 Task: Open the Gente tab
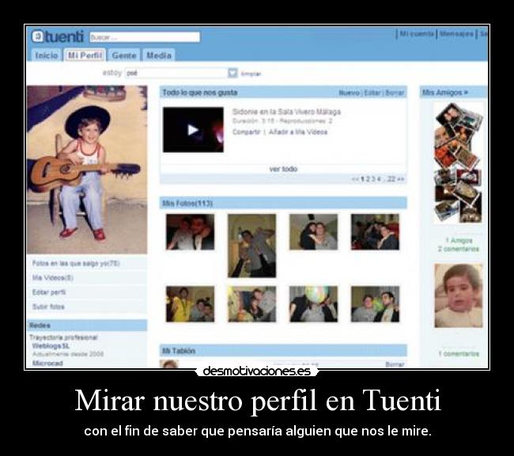point(124,55)
